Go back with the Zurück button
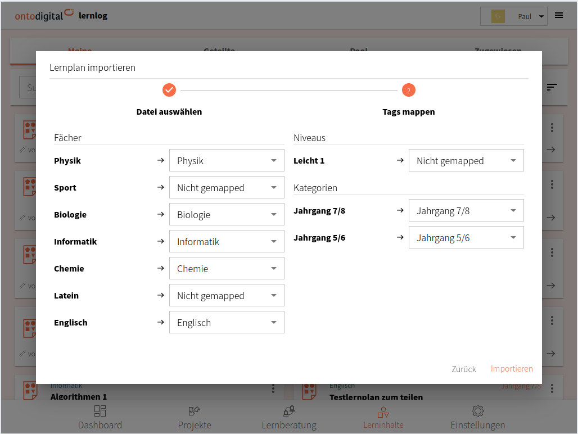The height and width of the screenshot is (434, 578). click(464, 369)
